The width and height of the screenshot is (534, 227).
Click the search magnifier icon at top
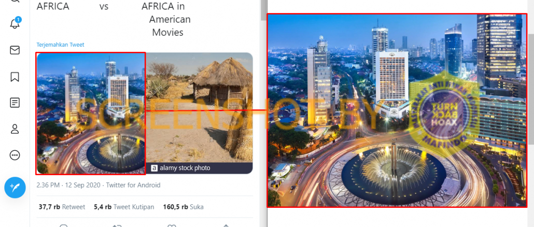tap(15, 1)
